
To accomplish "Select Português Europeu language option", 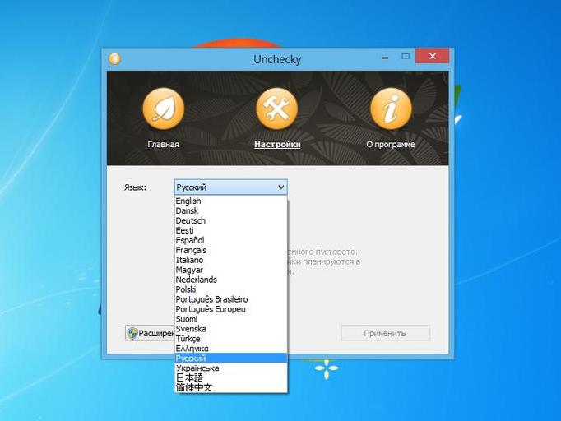I will (x=231, y=309).
